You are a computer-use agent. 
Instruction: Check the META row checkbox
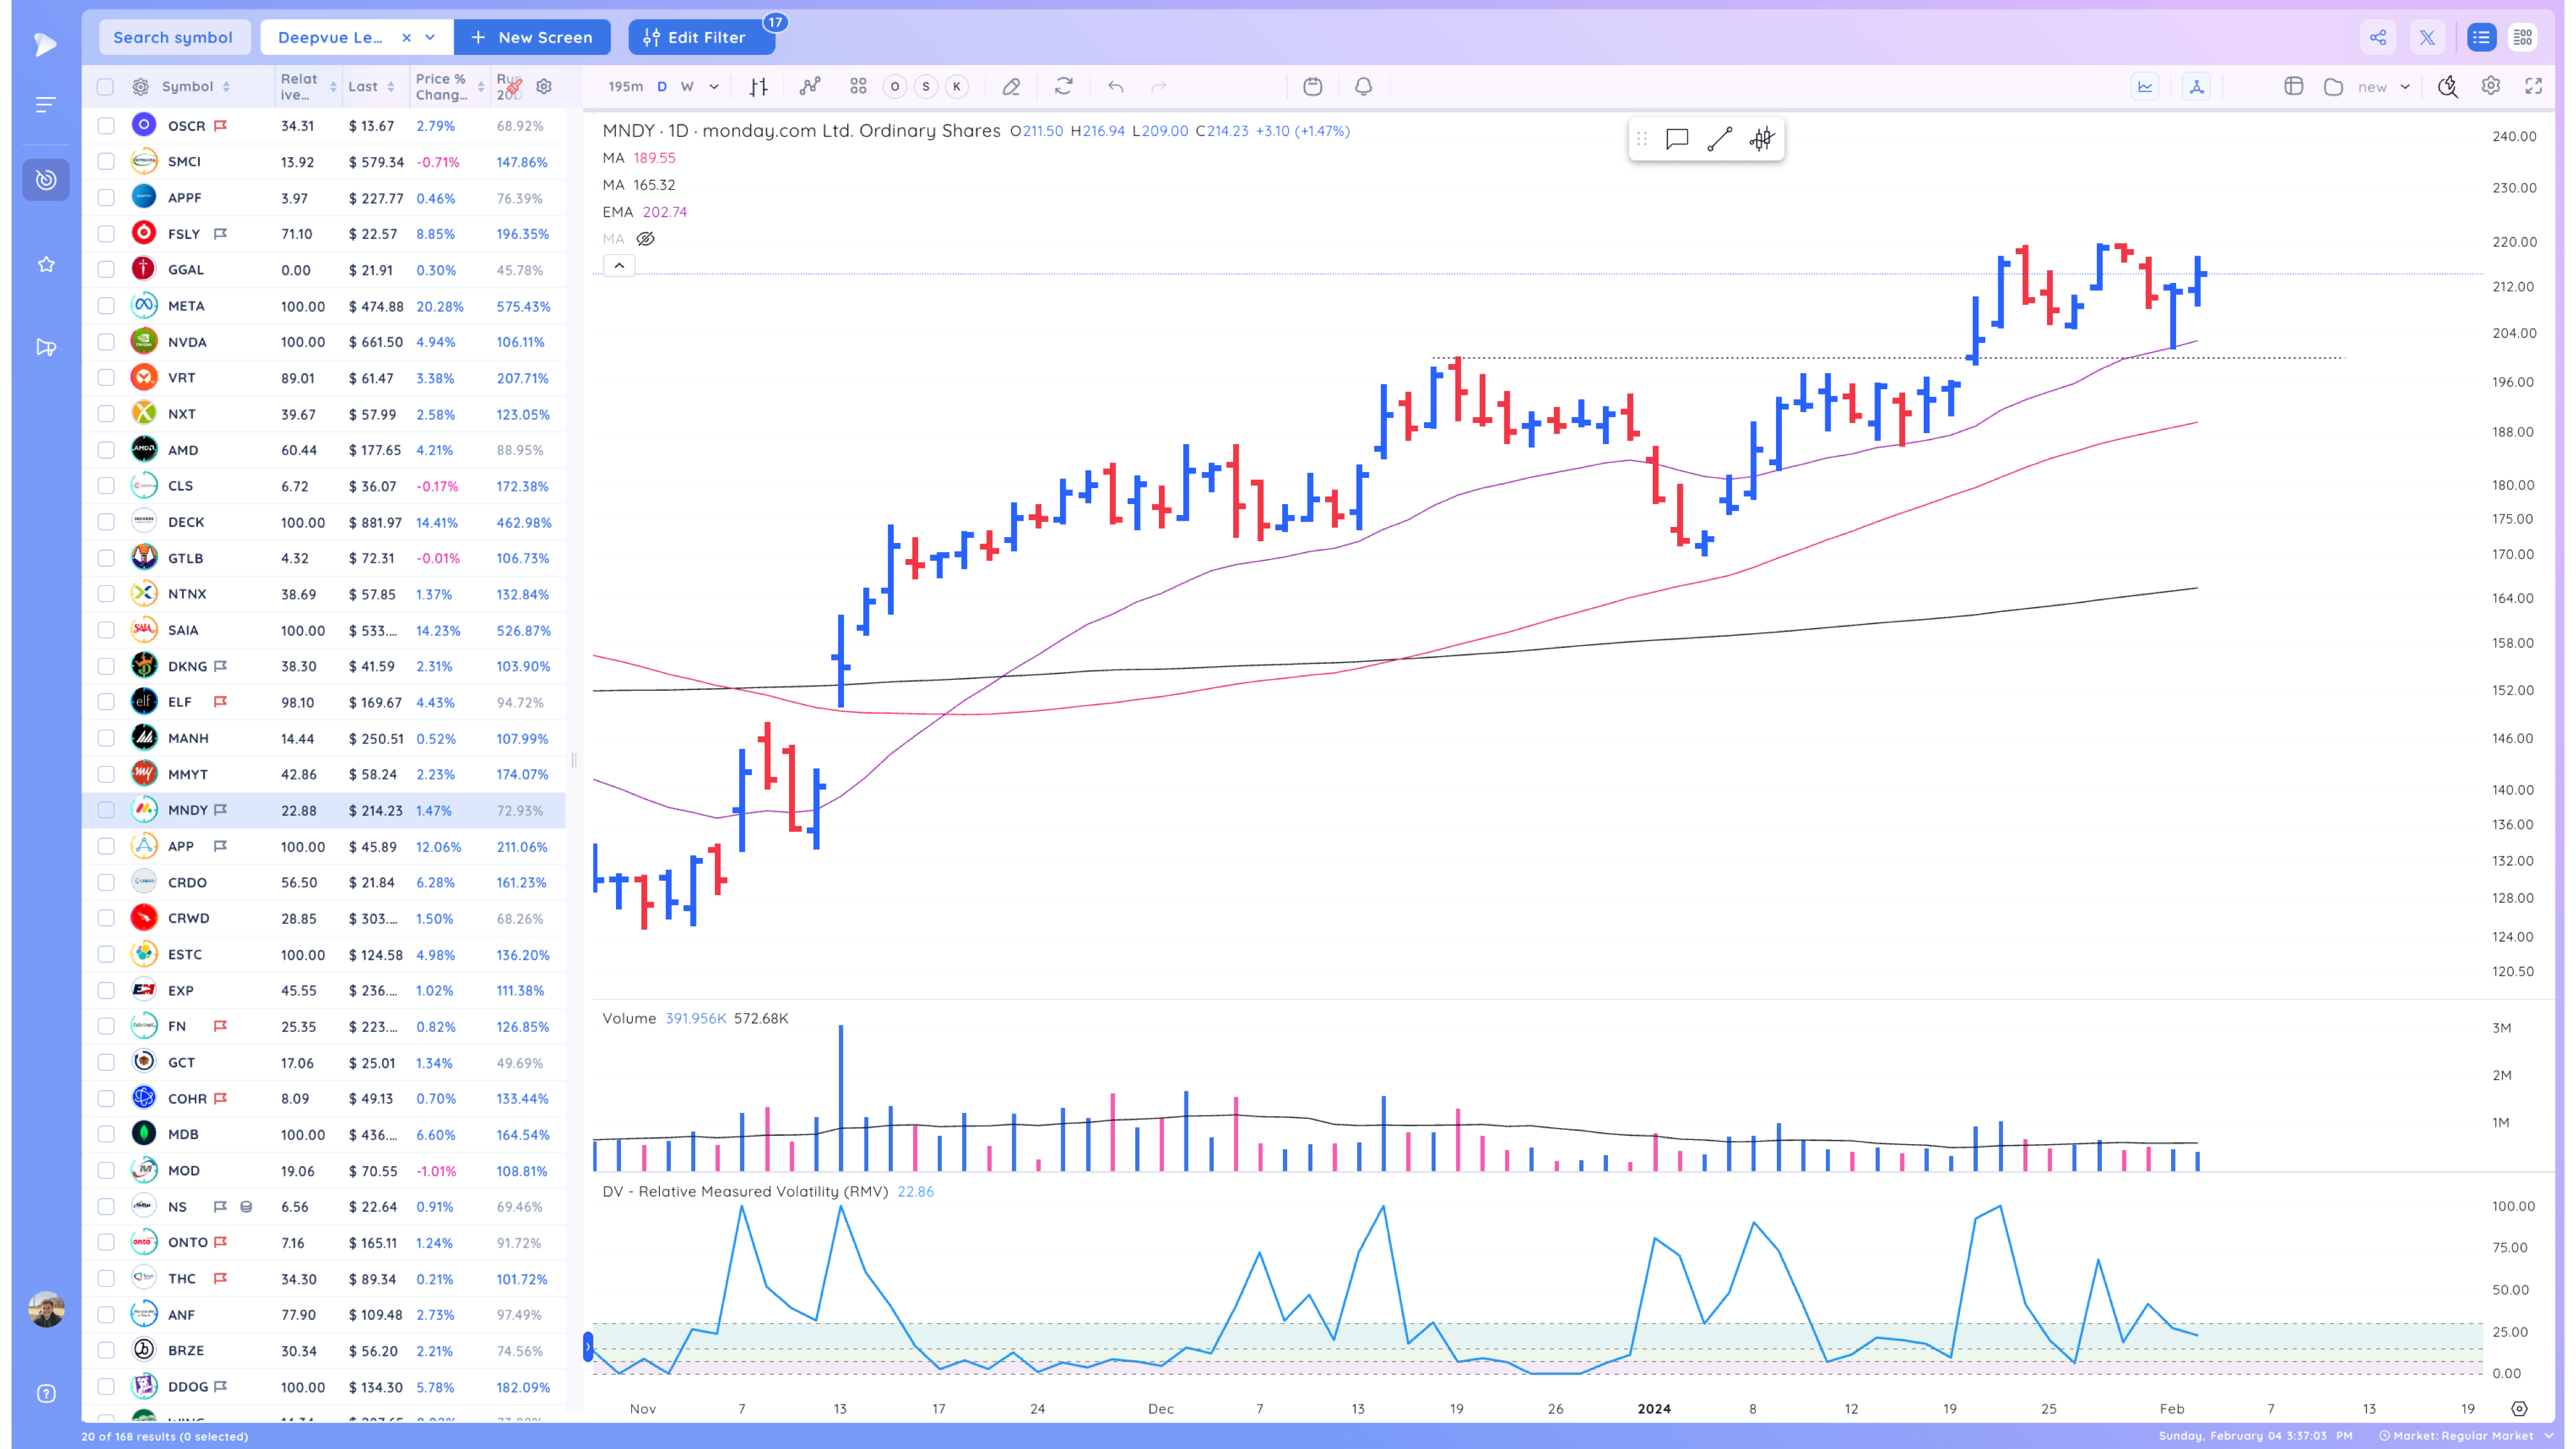point(105,306)
